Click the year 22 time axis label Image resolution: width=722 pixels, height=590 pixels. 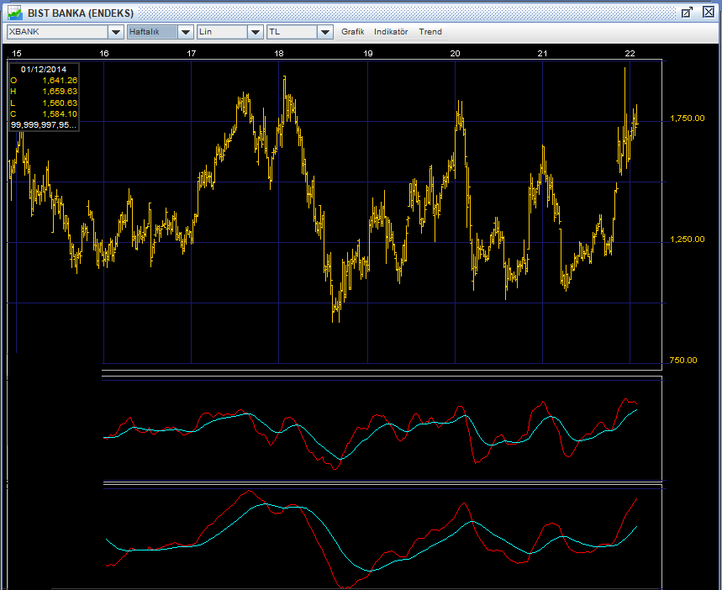click(x=630, y=54)
